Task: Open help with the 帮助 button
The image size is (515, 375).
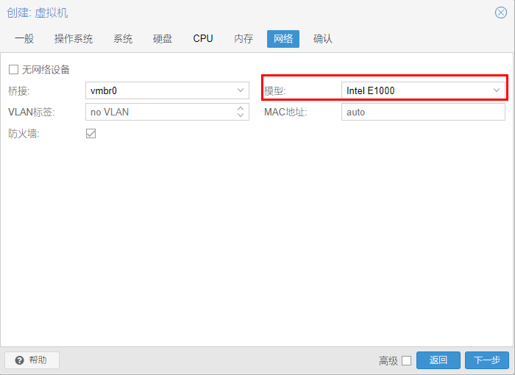Action: coord(32,360)
